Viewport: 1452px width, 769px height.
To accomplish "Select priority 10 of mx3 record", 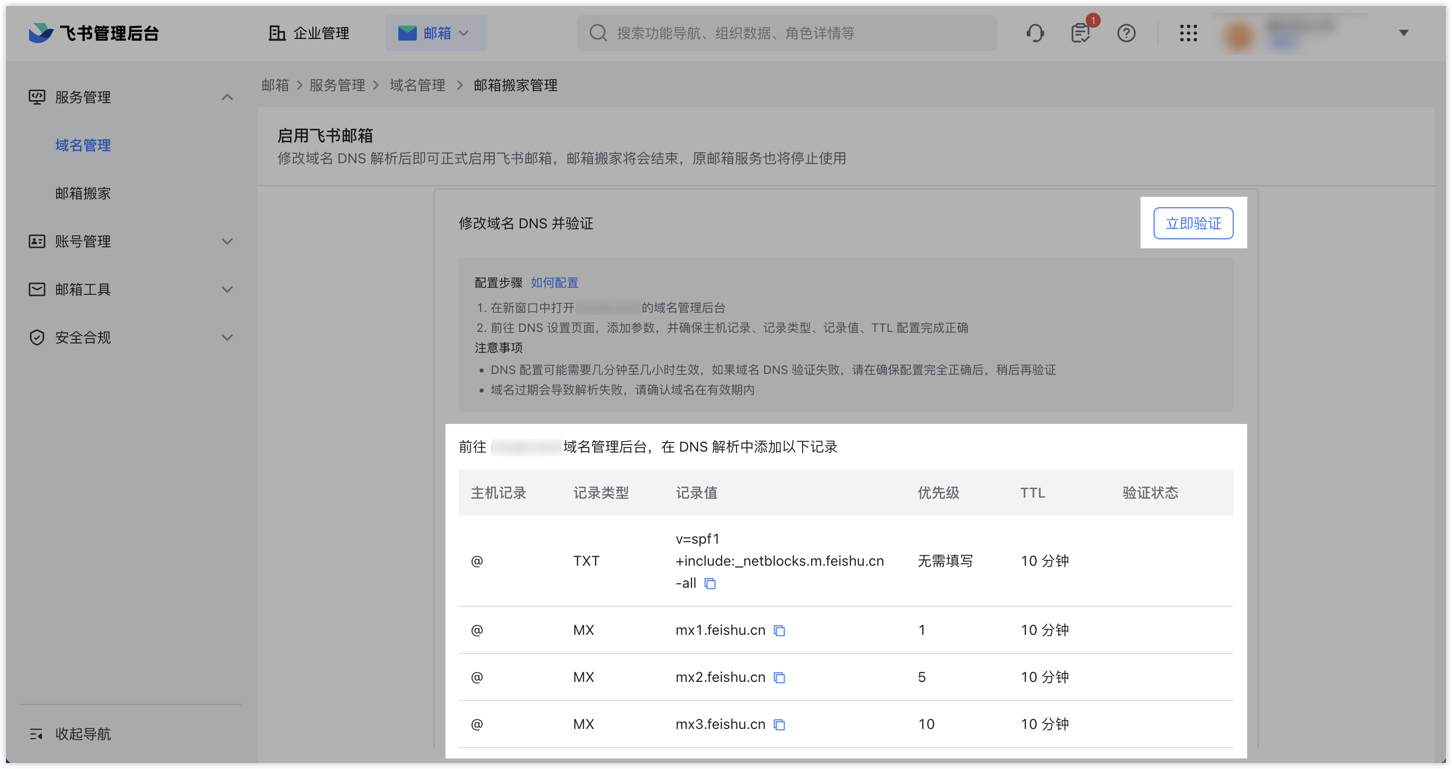I will pos(926,724).
